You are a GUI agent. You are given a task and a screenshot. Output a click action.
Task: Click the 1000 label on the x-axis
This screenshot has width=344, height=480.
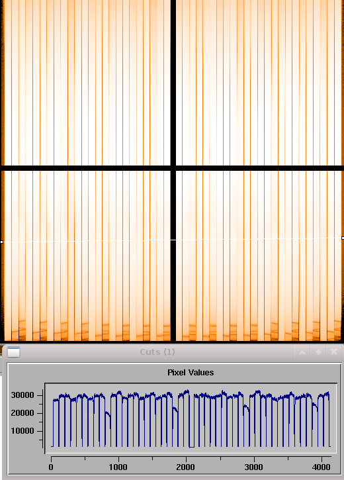click(x=118, y=467)
